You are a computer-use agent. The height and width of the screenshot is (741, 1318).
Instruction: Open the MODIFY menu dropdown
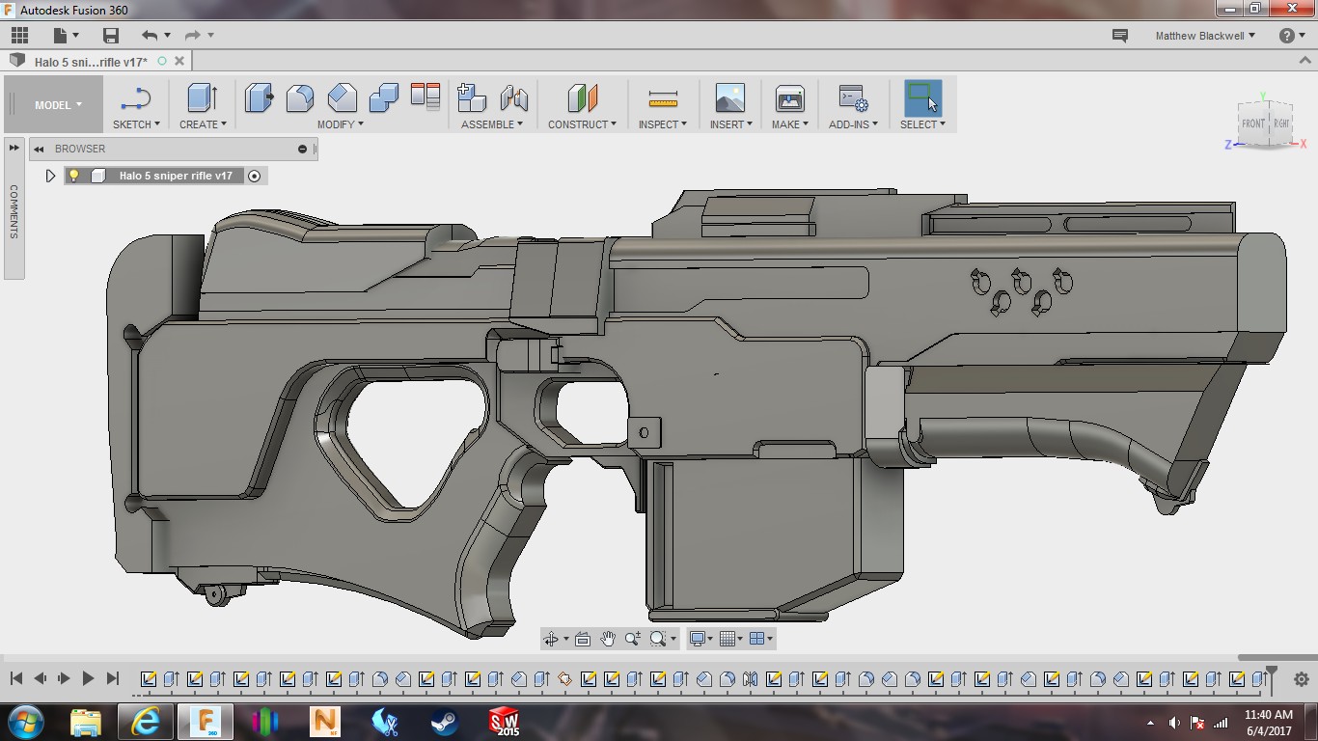pyautogui.click(x=341, y=124)
